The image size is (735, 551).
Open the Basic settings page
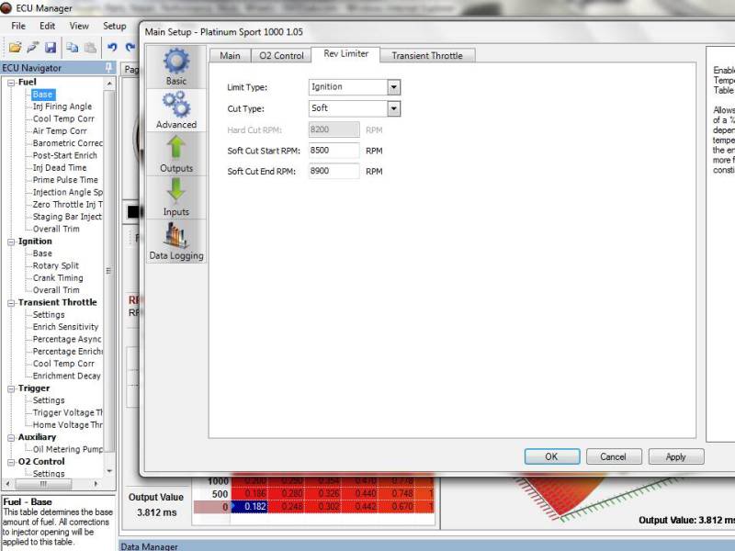pyautogui.click(x=176, y=67)
